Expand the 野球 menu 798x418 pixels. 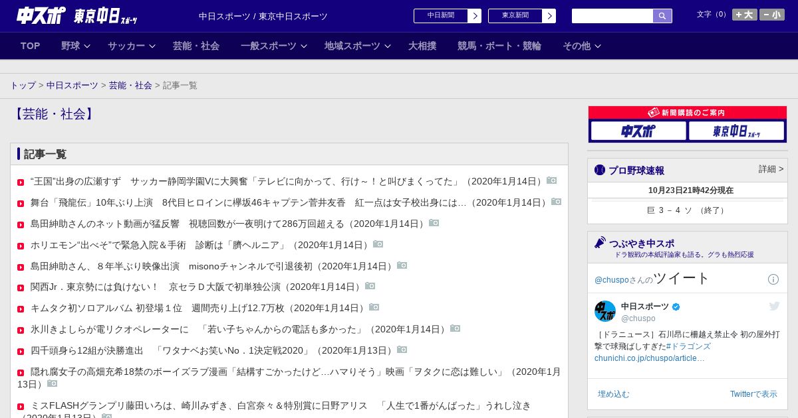[76, 46]
